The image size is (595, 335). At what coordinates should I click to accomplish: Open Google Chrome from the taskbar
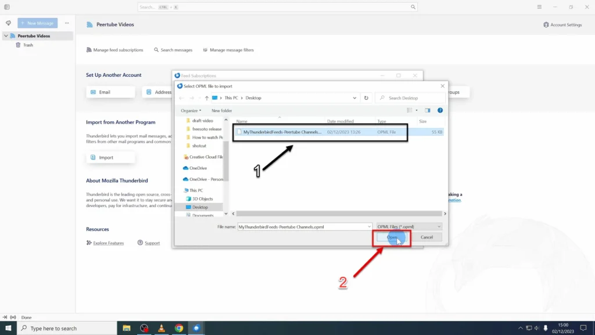tap(179, 328)
